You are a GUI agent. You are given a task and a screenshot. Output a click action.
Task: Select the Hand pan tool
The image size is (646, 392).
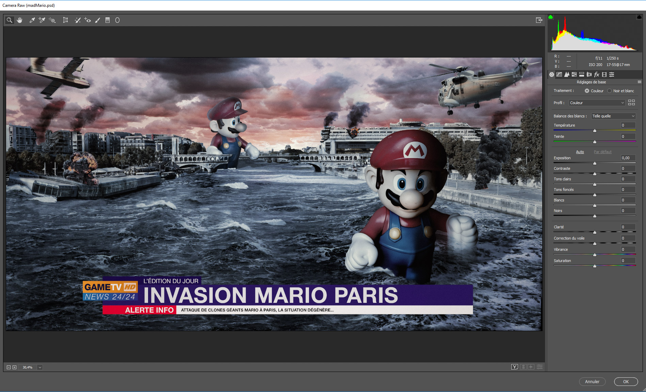(20, 20)
